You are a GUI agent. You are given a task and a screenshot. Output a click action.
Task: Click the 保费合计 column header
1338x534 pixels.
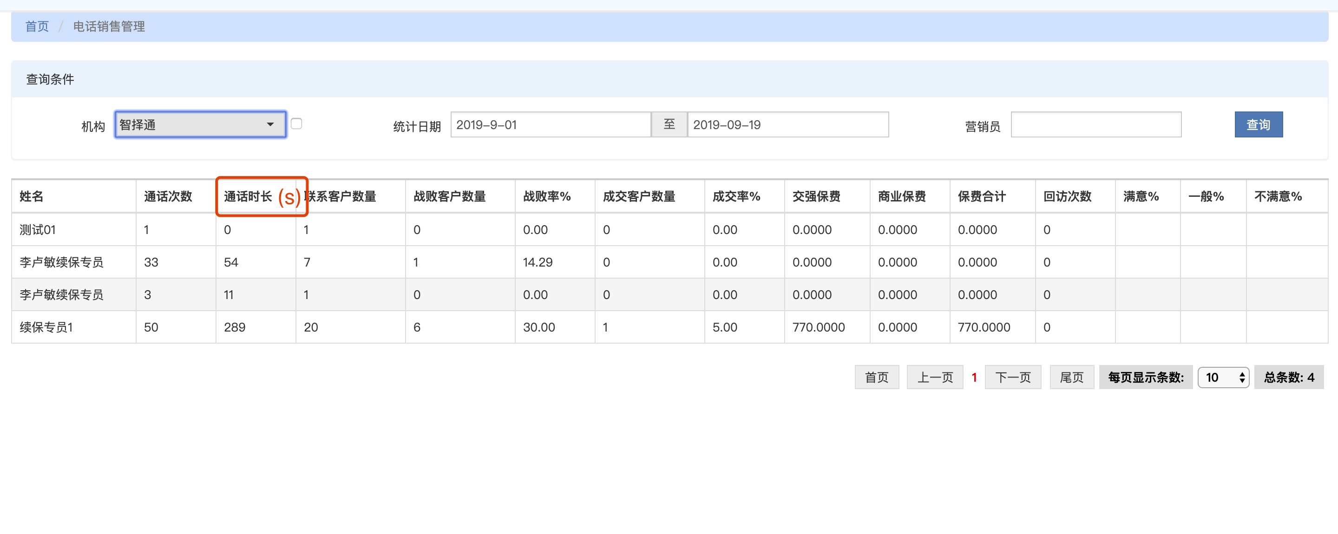[x=981, y=196]
